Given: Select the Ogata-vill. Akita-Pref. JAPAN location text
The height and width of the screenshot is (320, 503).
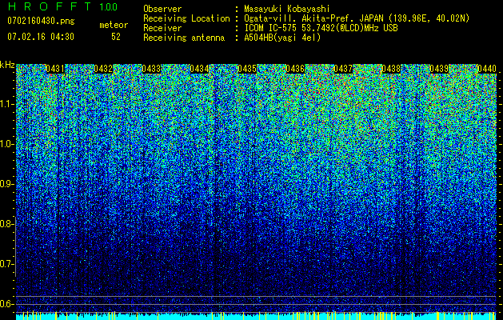Looking at the screenshot, I should pyautogui.click(x=357, y=18).
